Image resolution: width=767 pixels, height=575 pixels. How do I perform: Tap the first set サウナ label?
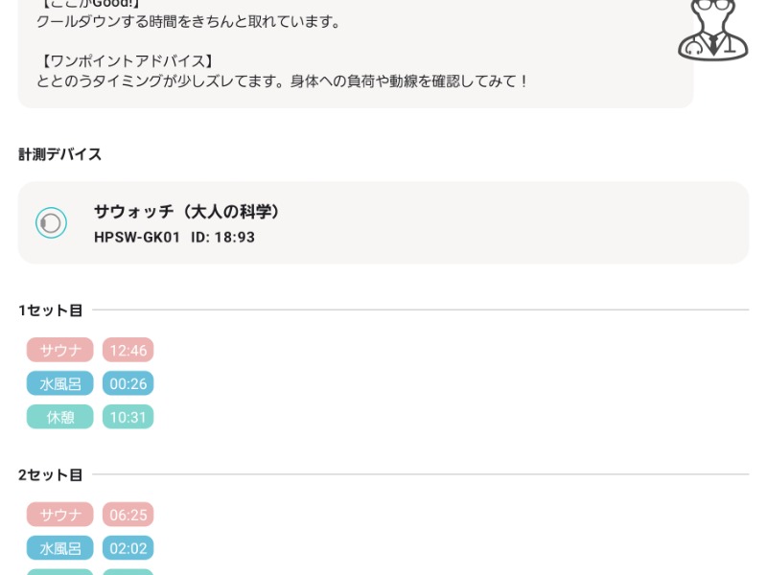pyautogui.click(x=59, y=350)
